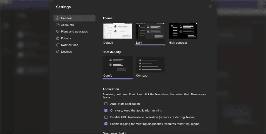
Task: Click the Accounts card icon
Action: [58, 25]
